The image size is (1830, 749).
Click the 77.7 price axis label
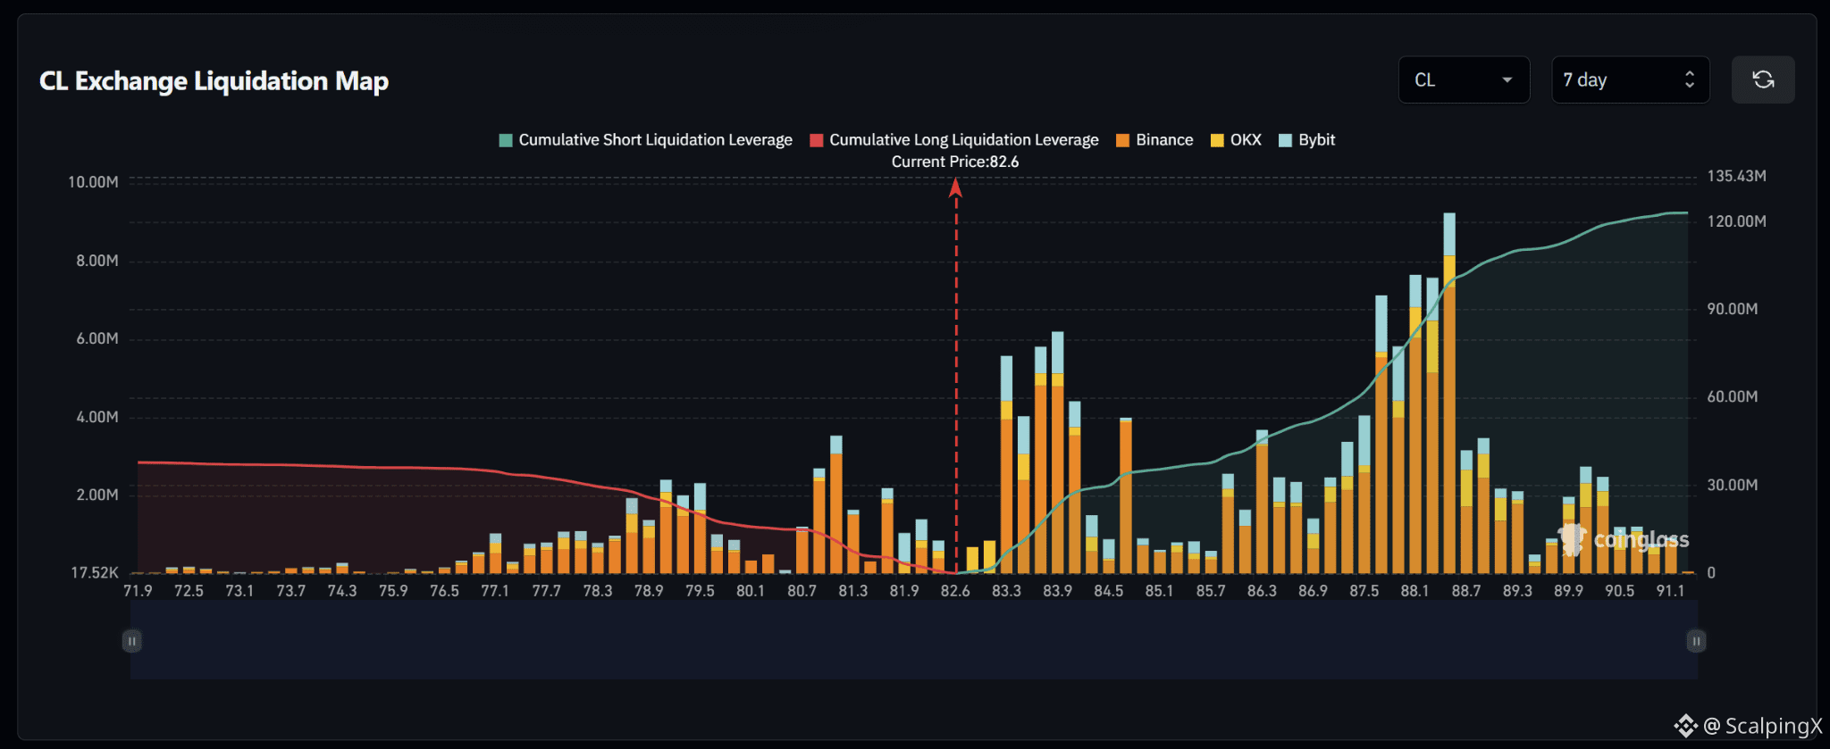pos(546,591)
